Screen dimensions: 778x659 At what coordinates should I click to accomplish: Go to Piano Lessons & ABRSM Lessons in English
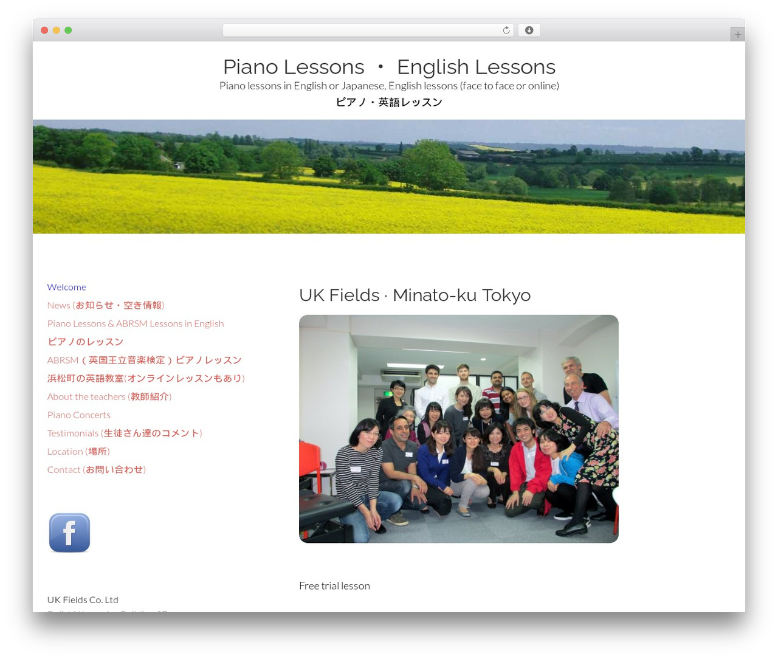(x=136, y=323)
